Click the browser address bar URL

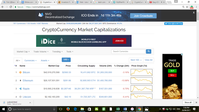[x=38, y=7]
